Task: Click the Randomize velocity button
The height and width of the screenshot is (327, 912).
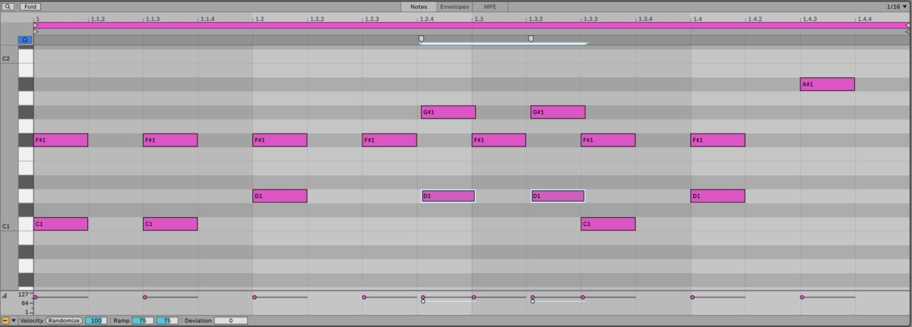Action: pos(65,321)
